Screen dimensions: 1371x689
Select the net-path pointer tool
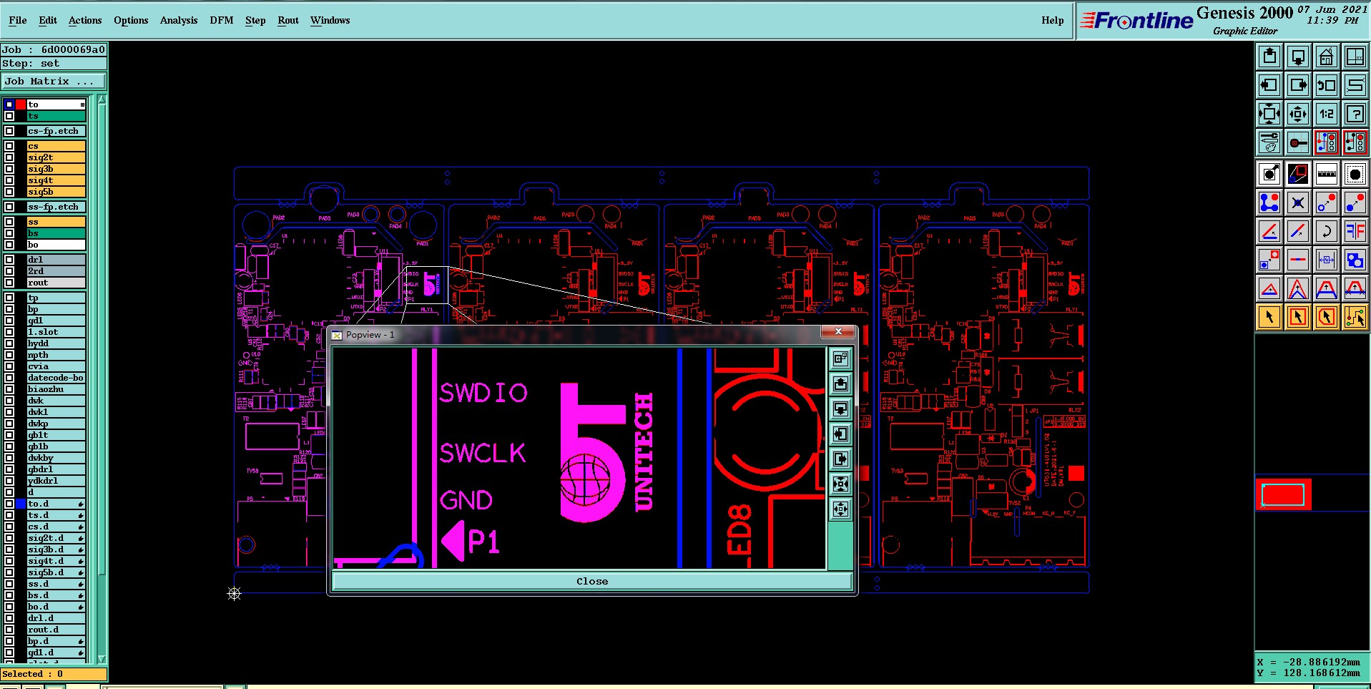[1355, 317]
